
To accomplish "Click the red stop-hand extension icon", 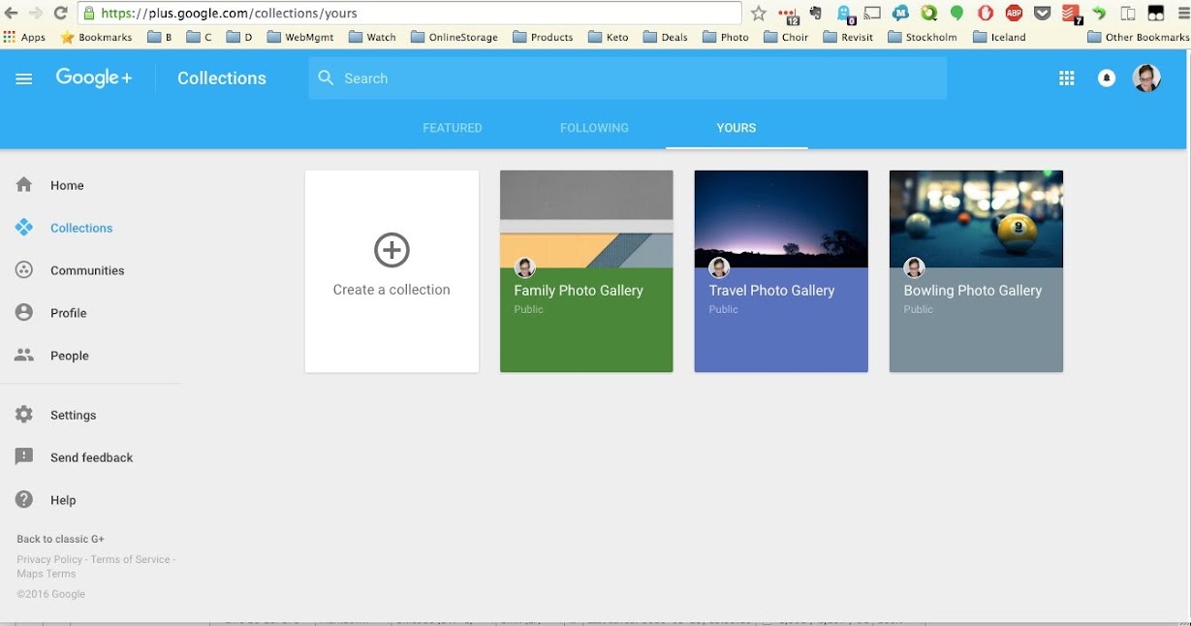I will tap(986, 14).
